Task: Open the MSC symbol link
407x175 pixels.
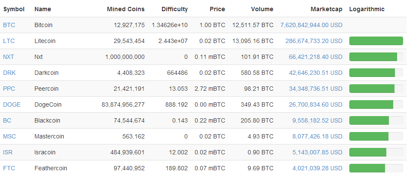Action: point(9,136)
